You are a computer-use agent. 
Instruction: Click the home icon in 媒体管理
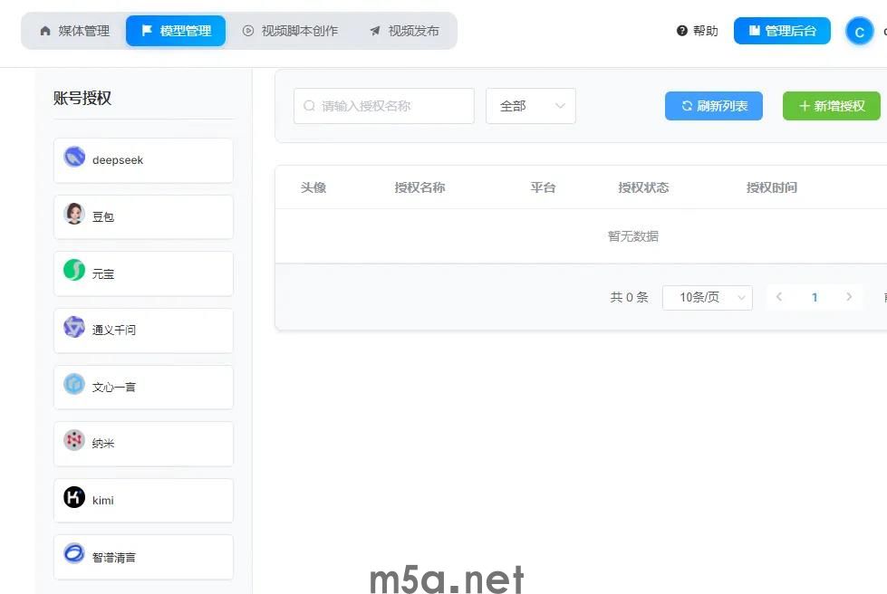pyautogui.click(x=45, y=31)
